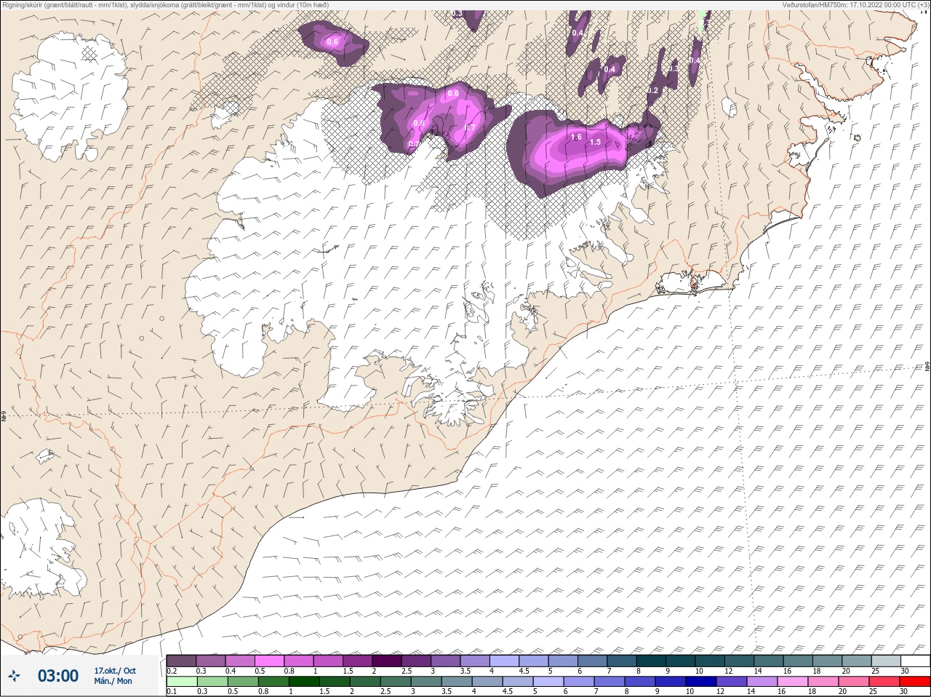Image resolution: width=931 pixels, height=697 pixels.
Task: Select the lower legend light pink swatch at 16
Action: tap(793, 682)
